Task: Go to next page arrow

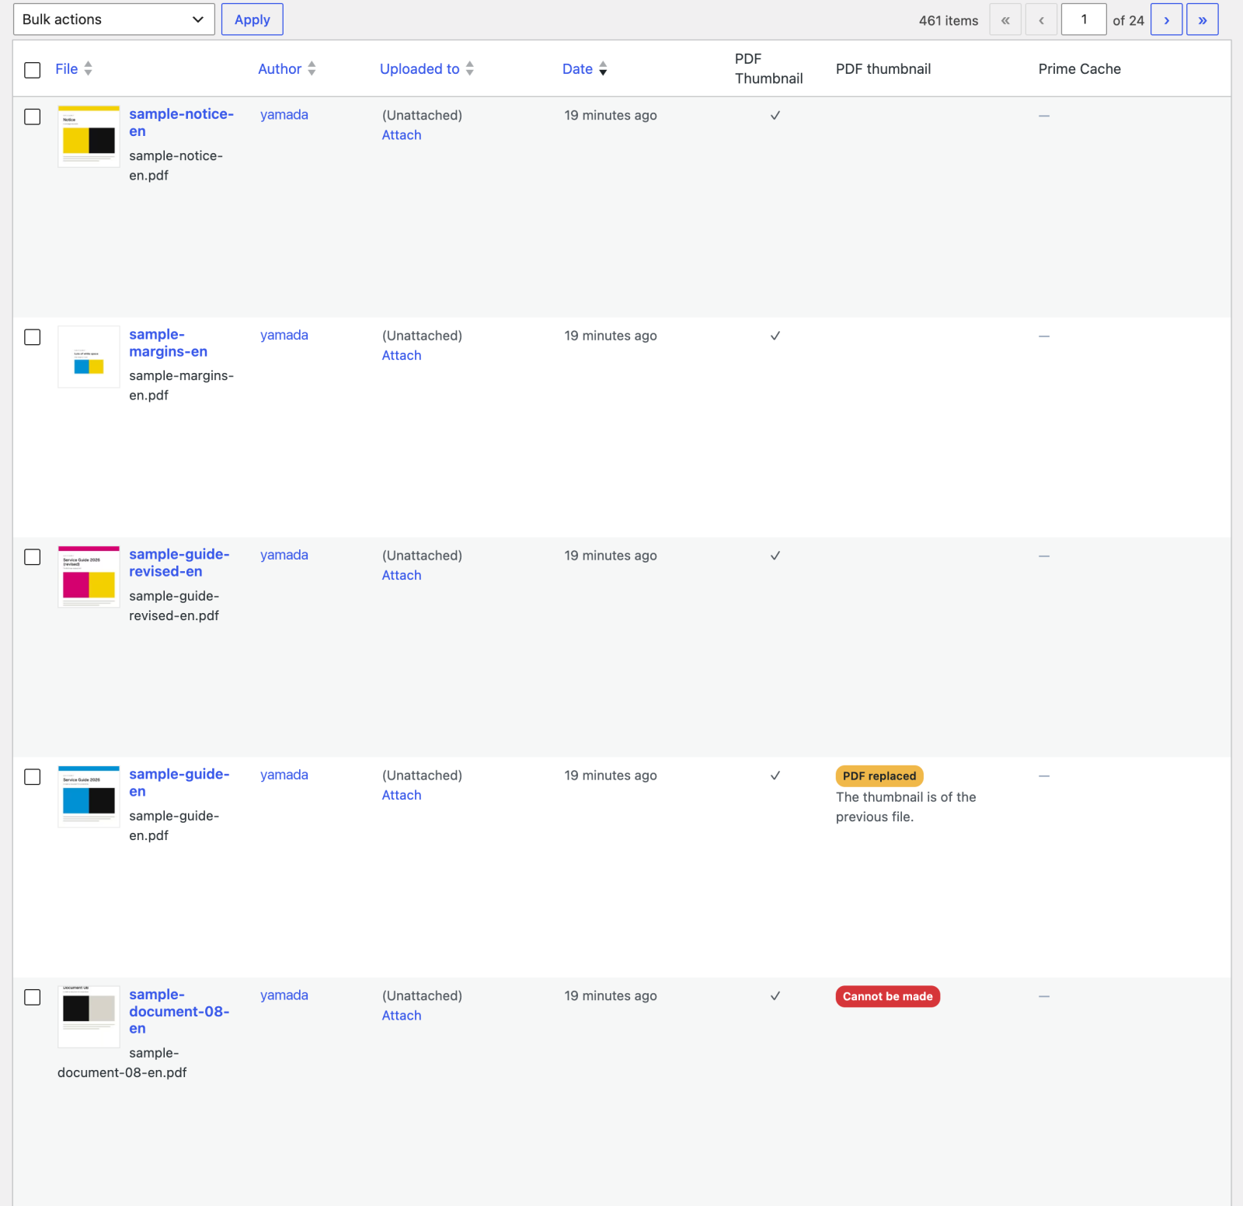Action: point(1167,19)
